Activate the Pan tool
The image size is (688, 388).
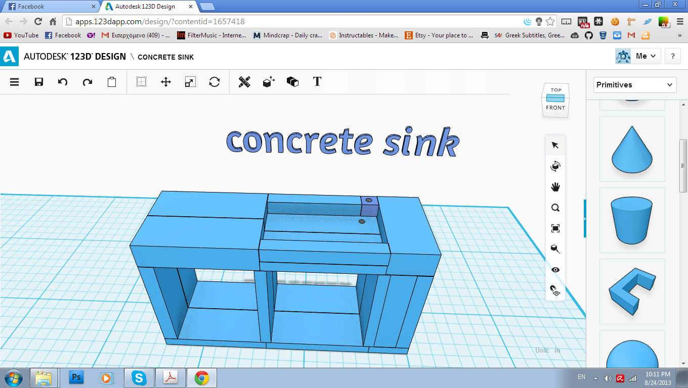click(x=555, y=186)
